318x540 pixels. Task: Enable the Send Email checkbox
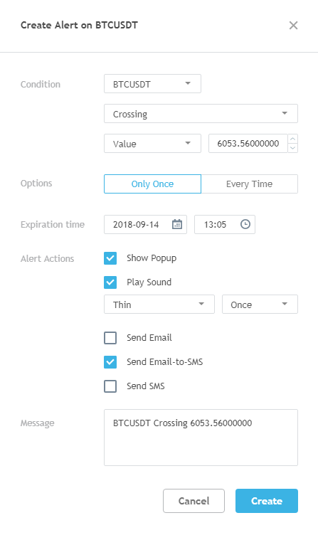(x=110, y=338)
